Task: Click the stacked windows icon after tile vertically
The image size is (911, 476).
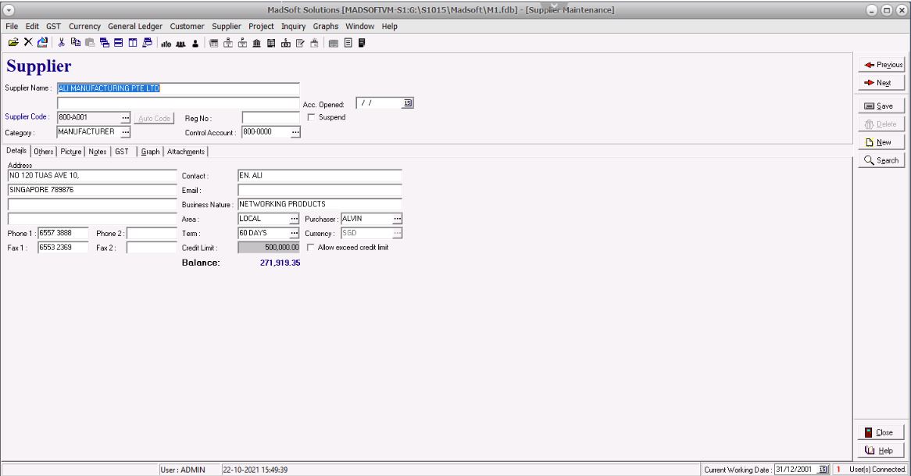Action: (x=147, y=42)
